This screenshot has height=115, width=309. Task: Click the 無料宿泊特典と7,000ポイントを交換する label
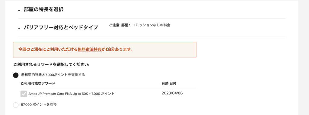click(53, 75)
